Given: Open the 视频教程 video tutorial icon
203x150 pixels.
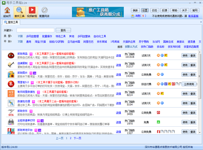Looking at the screenshot, I should click(x=32, y=12).
